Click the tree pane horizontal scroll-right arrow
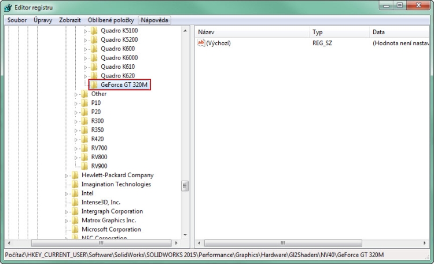The height and width of the screenshot is (264, 434). point(176,243)
